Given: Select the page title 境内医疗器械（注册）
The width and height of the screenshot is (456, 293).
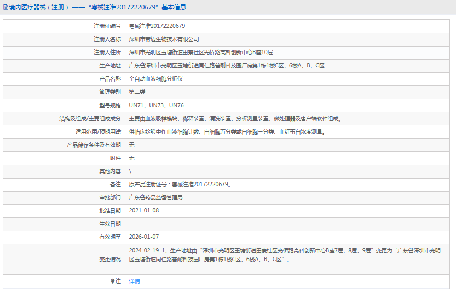Looking at the screenshot, I should pyautogui.click(x=39, y=7).
